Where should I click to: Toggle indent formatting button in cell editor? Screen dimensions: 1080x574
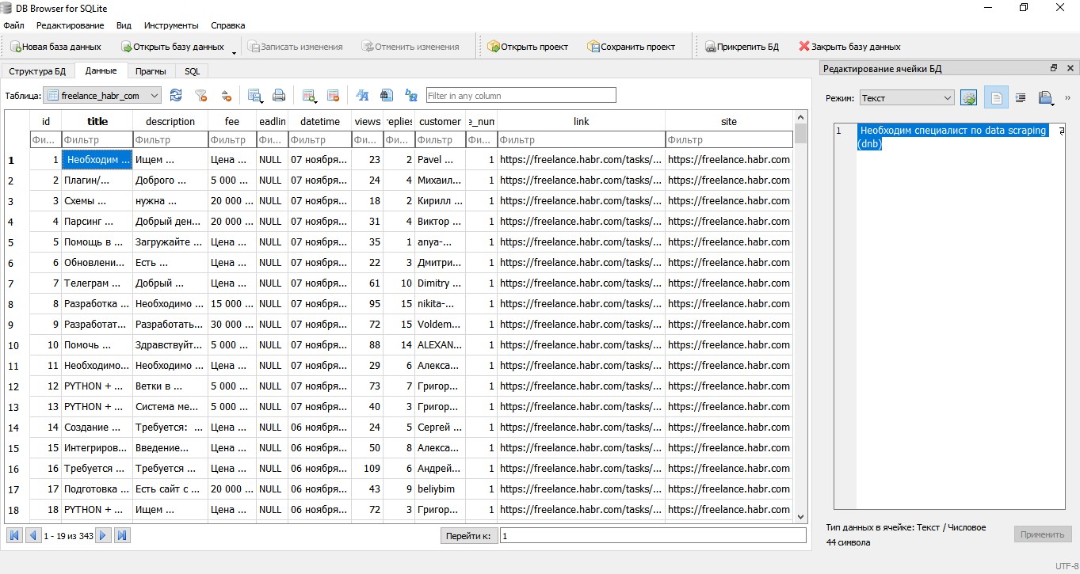tap(1021, 98)
